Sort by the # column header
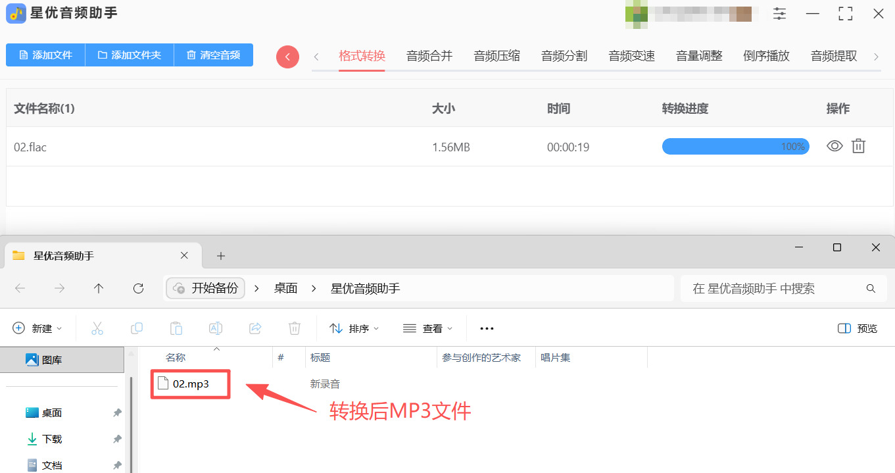The image size is (895, 473). click(281, 358)
